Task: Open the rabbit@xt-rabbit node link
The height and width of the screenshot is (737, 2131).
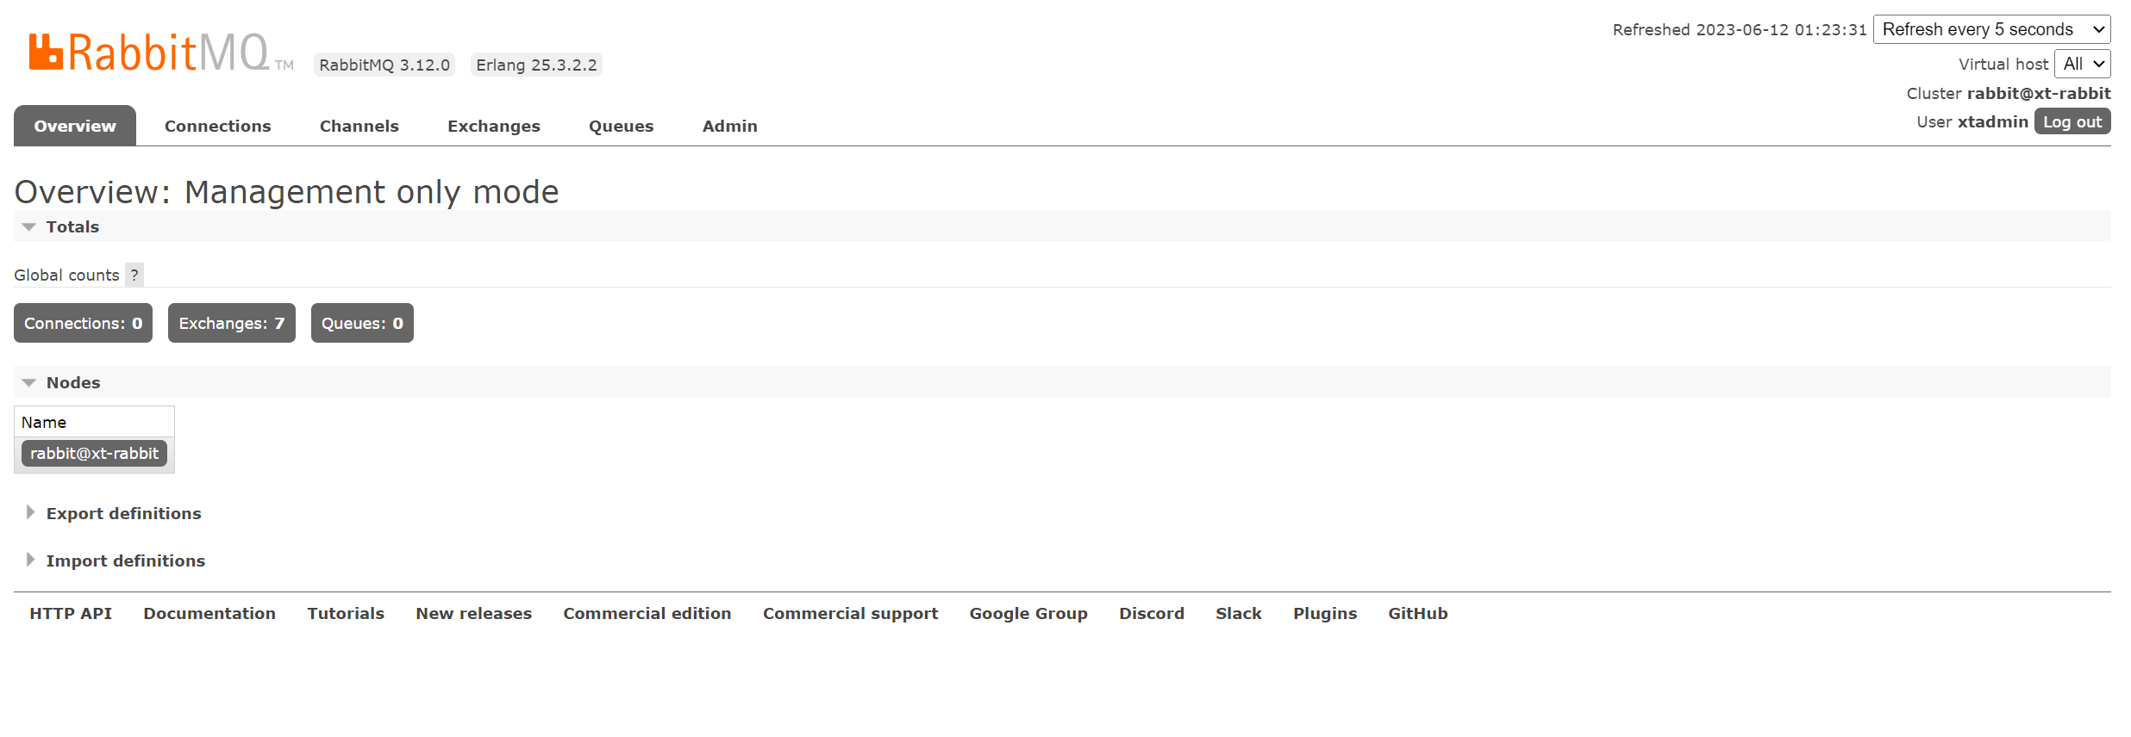Action: coord(94,453)
